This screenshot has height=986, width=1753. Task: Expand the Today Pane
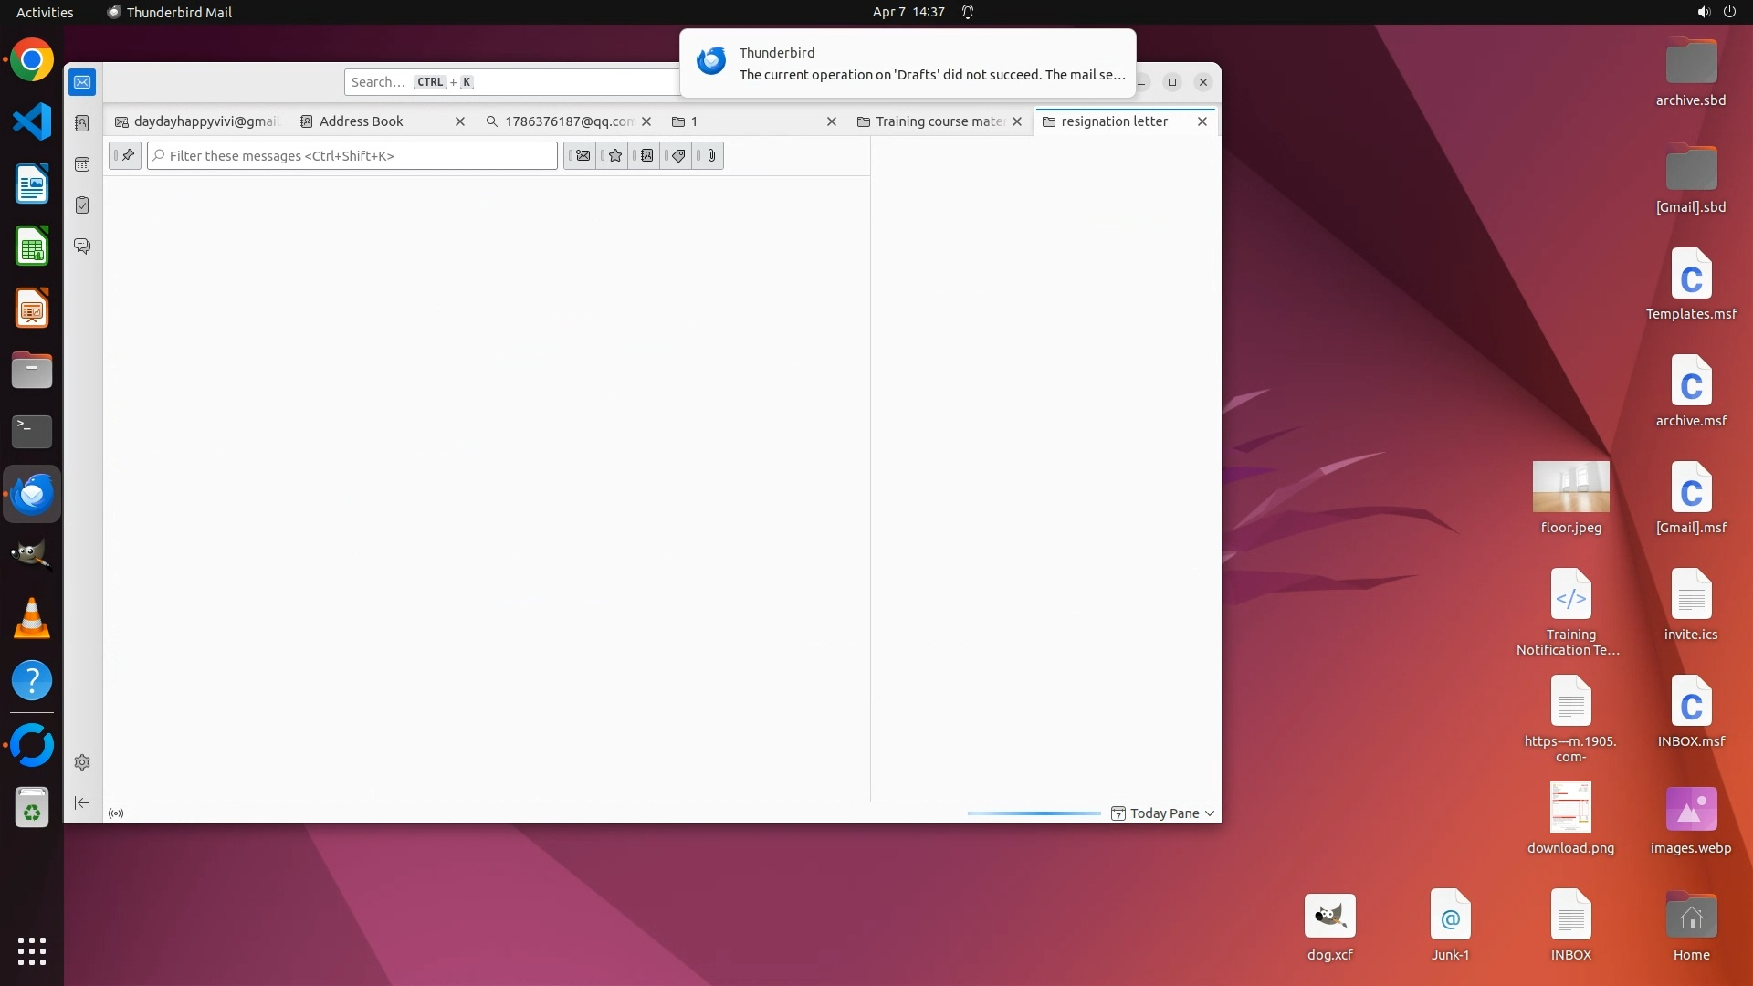point(1163,813)
